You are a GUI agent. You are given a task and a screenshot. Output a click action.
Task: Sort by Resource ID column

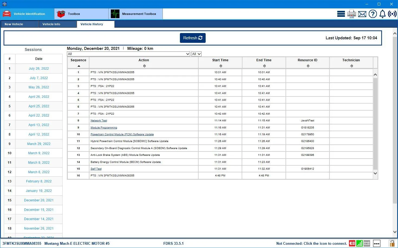(x=308, y=66)
